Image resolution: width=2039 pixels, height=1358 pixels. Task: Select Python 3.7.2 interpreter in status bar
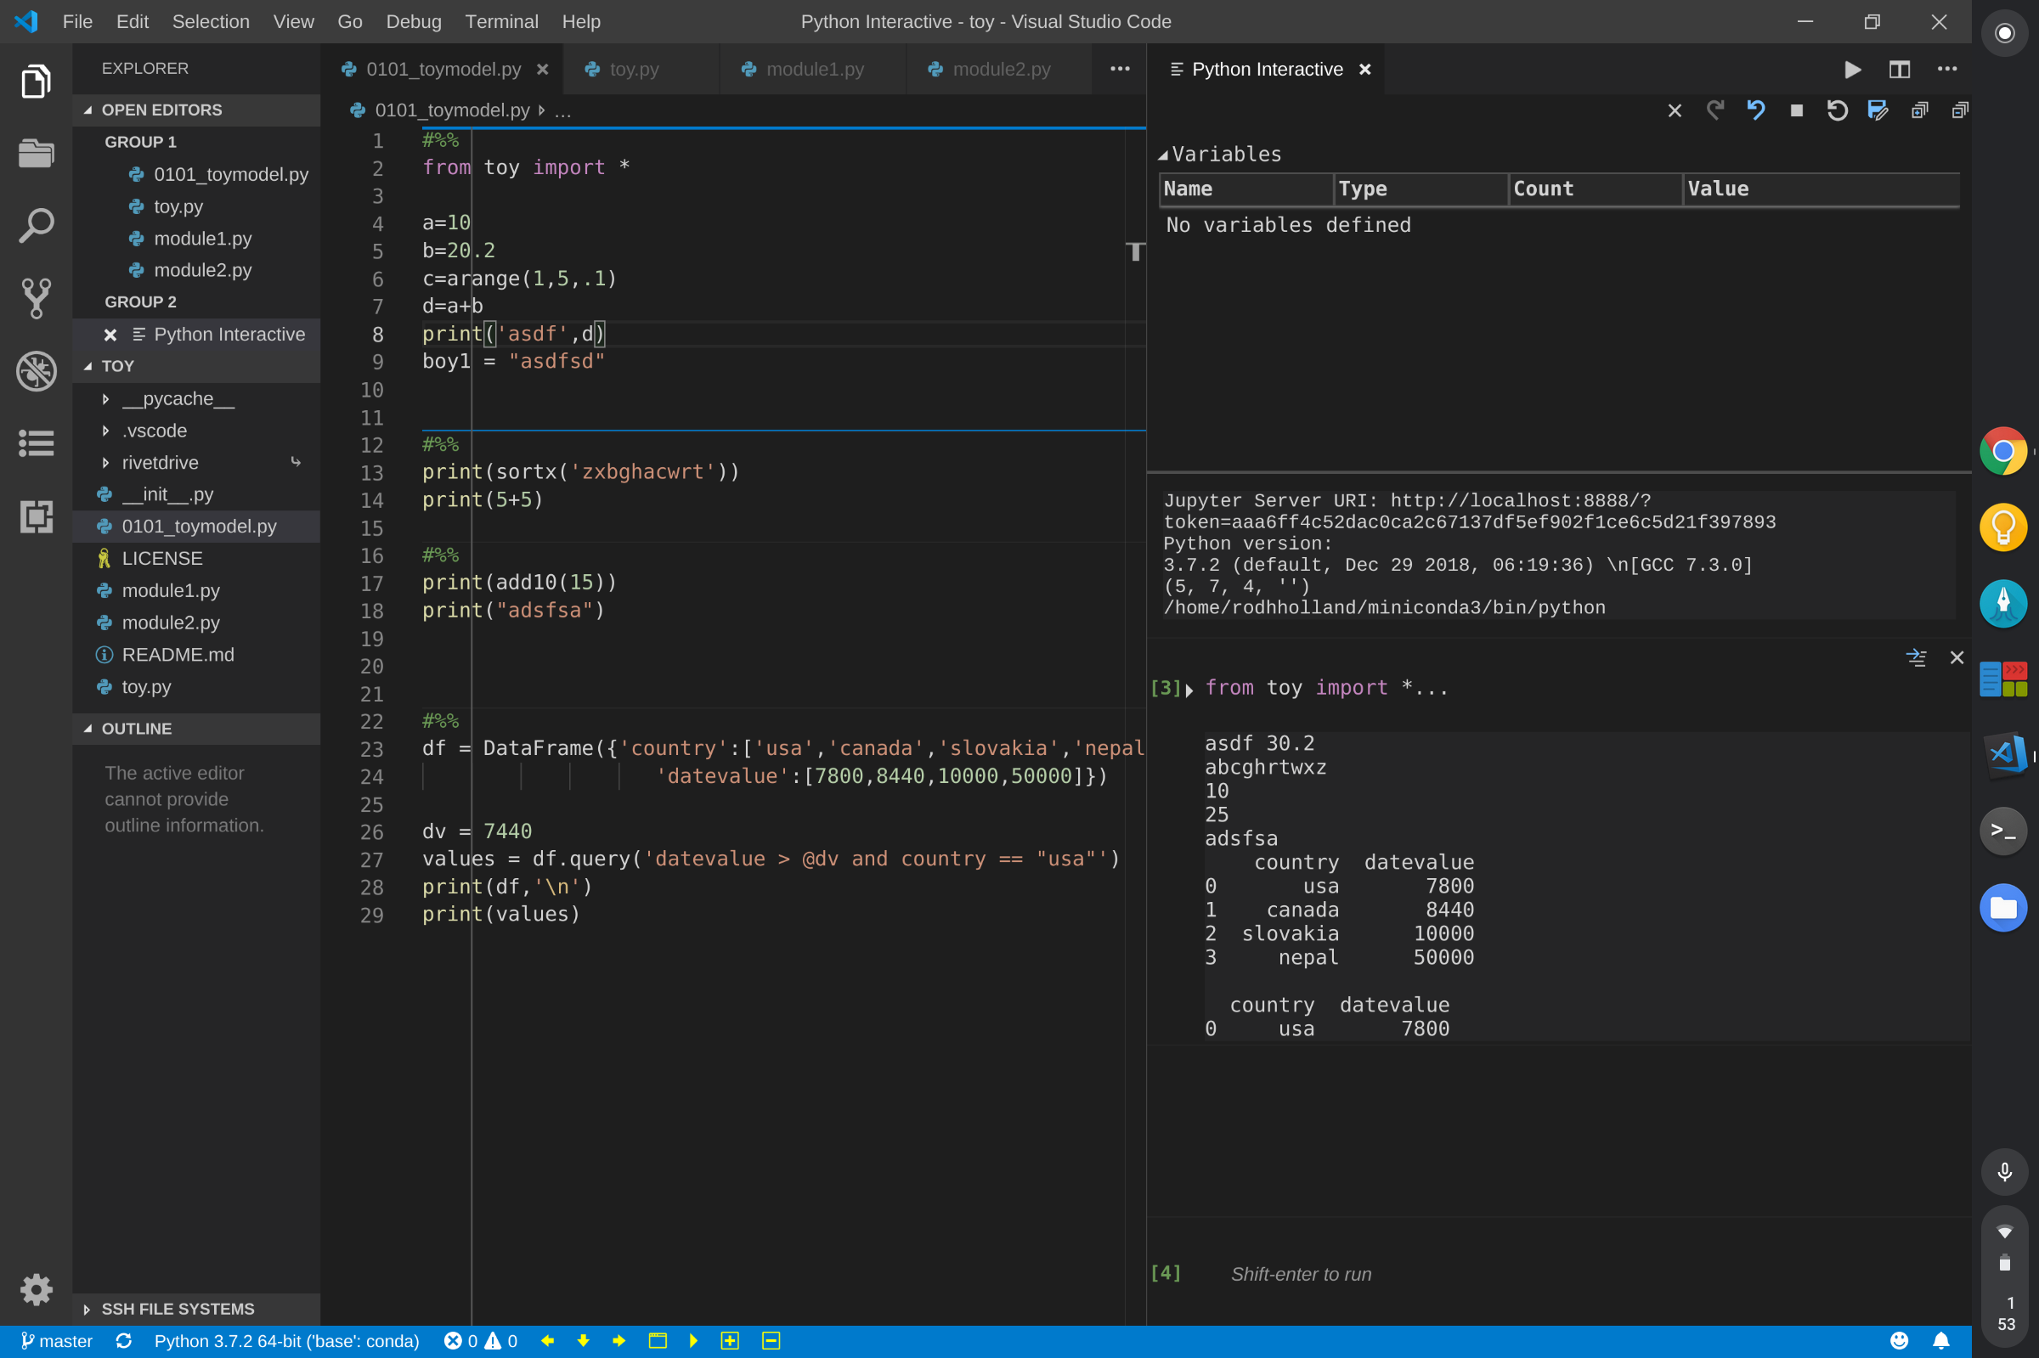286,1341
